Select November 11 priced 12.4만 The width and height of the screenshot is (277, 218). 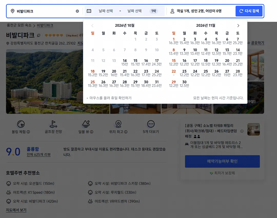click(x=206, y=52)
